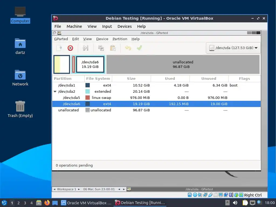This screenshot has height=207, width=276.
Task: Open the Computer desktop icon
Action: (20, 15)
